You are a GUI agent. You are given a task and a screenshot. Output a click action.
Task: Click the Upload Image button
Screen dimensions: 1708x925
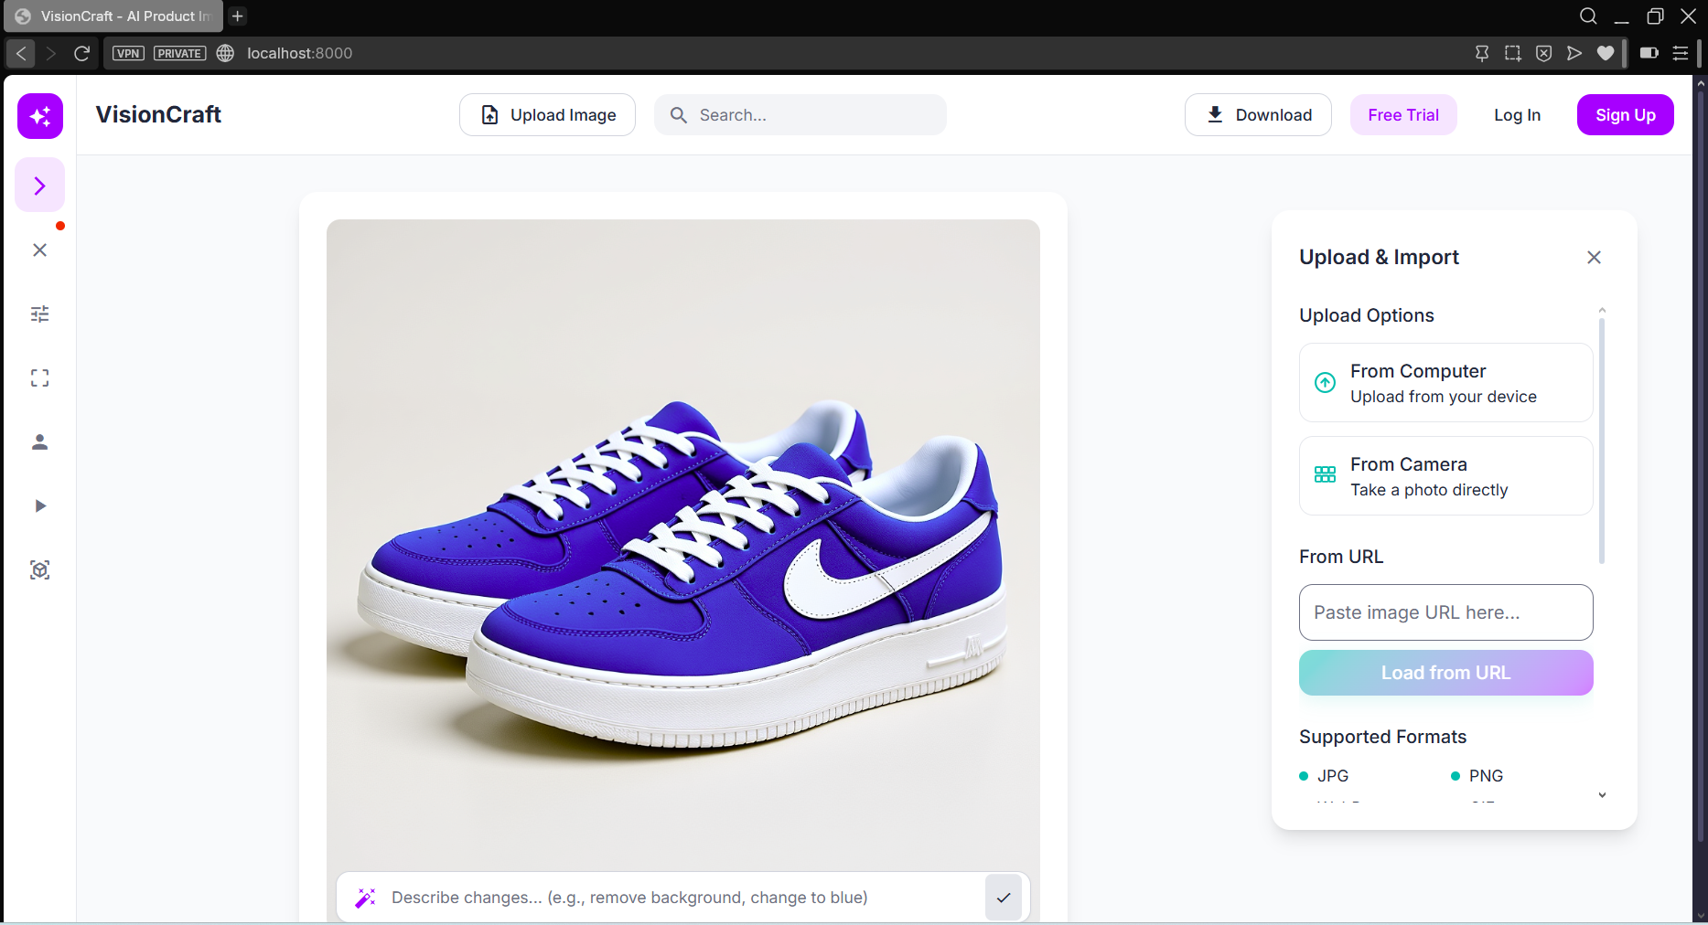click(x=547, y=115)
